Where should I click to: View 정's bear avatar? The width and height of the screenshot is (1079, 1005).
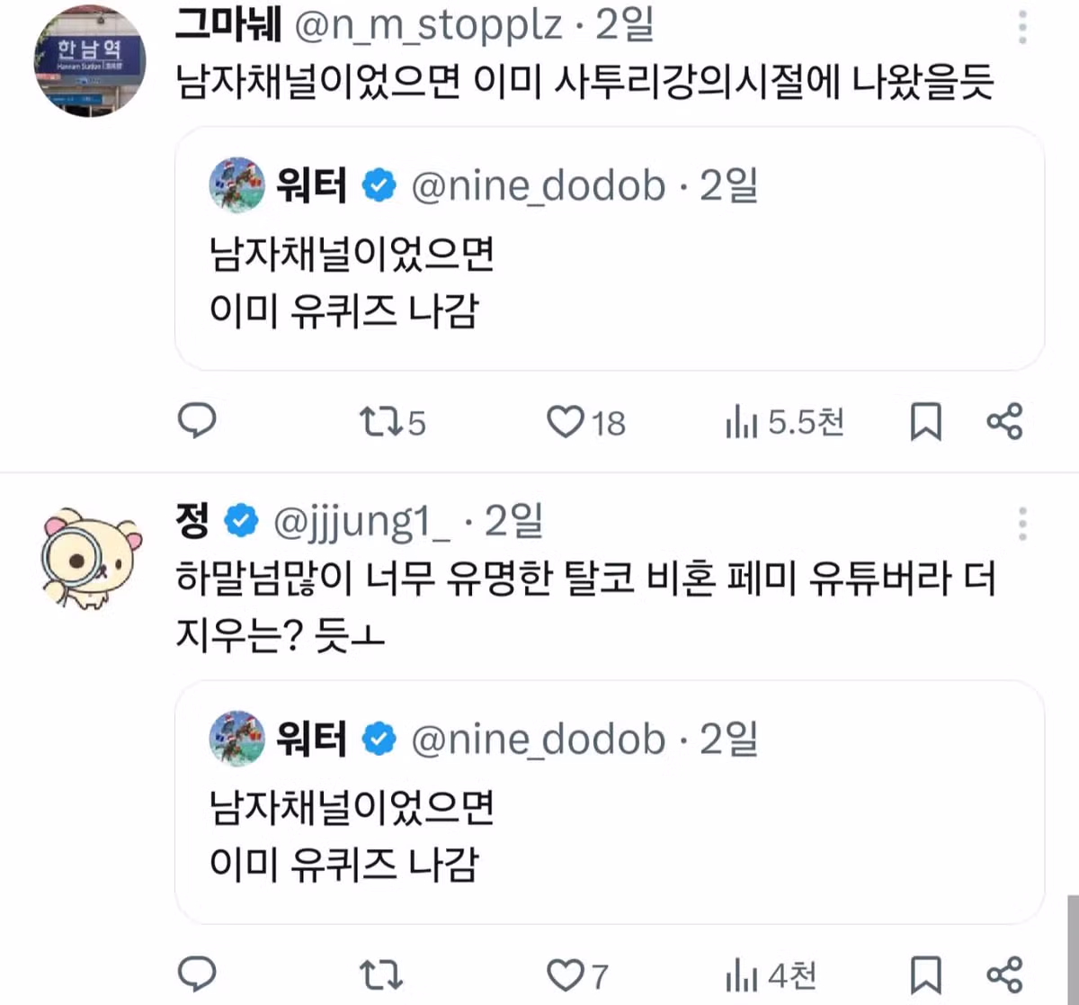[90, 558]
